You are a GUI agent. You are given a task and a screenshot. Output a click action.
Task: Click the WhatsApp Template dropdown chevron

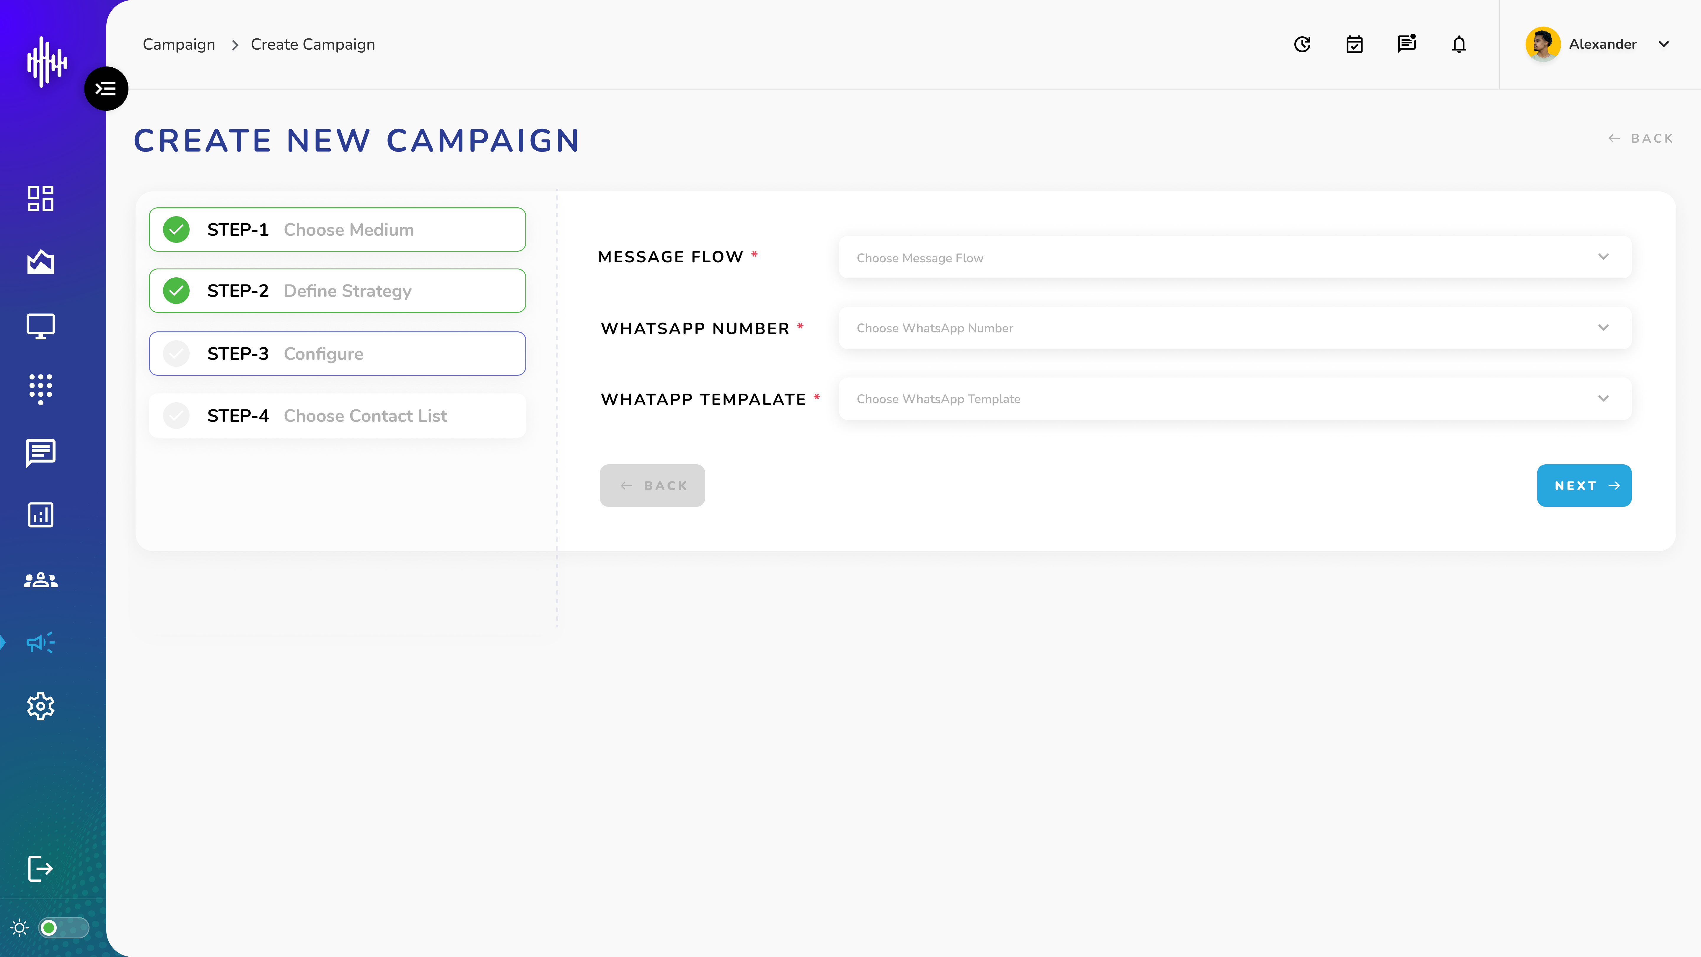[x=1603, y=398]
